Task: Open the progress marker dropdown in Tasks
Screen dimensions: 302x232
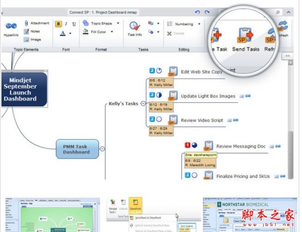Action: pos(158,32)
